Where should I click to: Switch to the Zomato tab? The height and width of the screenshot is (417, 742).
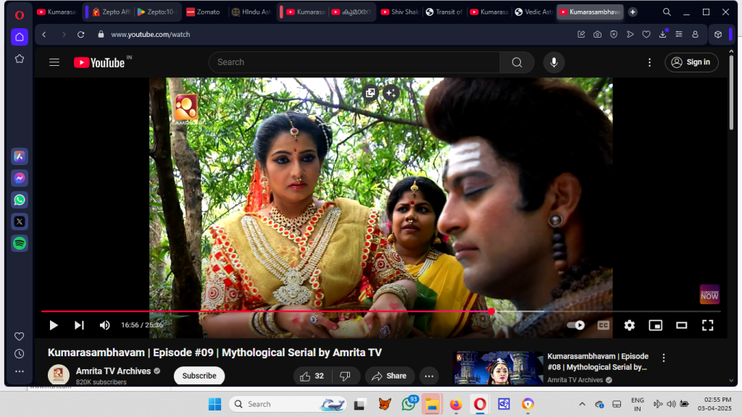click(x=204, y=12)
